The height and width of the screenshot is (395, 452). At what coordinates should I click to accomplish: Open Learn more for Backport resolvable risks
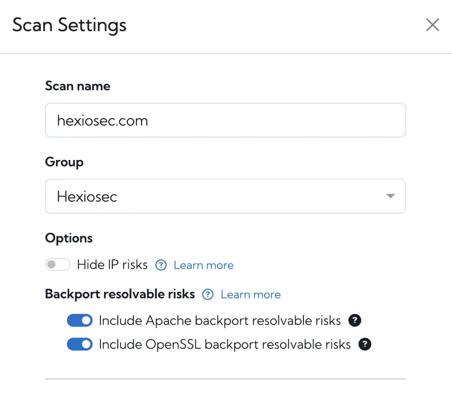pos(250,295)
